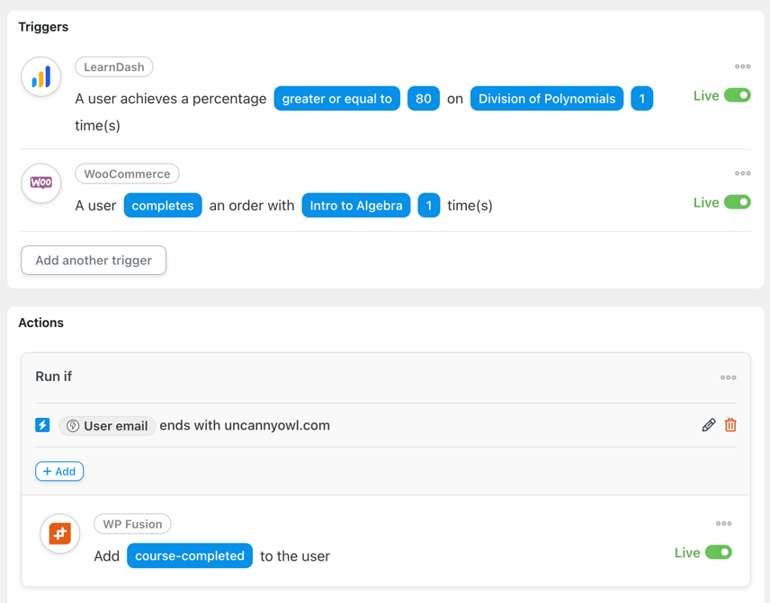770x603 pixels.
Task: Open WP Fusion action three-dot menu
Action: (x=724, y=524)
